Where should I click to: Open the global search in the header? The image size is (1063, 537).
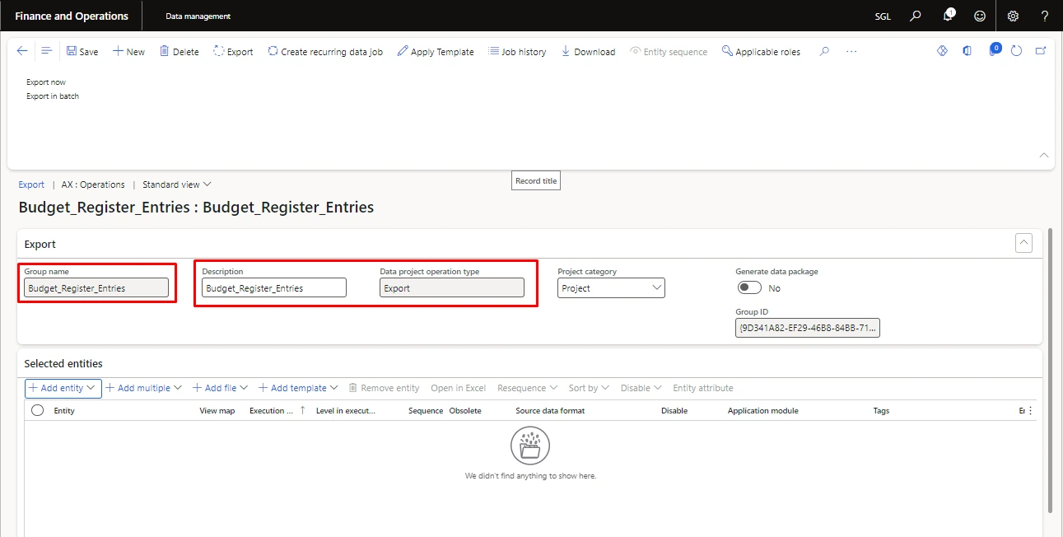916,16
